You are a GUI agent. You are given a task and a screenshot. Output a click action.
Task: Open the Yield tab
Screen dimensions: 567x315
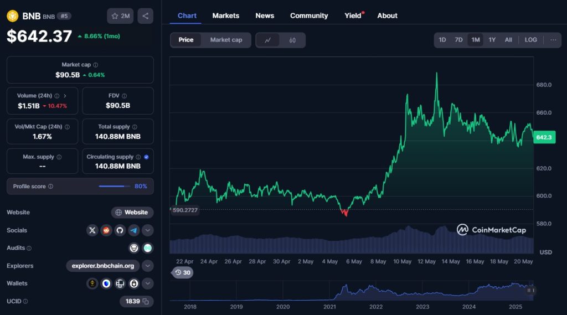coord(353,16)
